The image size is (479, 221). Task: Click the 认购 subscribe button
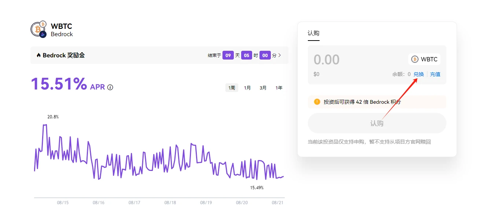click(x=377, y=123)
